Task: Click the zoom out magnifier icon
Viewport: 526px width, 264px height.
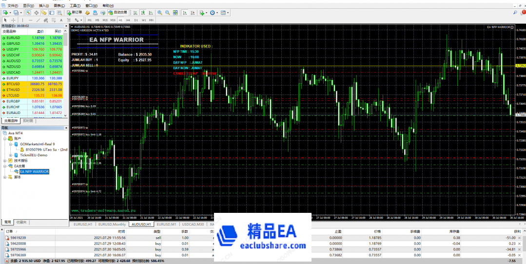Action: coord(167,12)
